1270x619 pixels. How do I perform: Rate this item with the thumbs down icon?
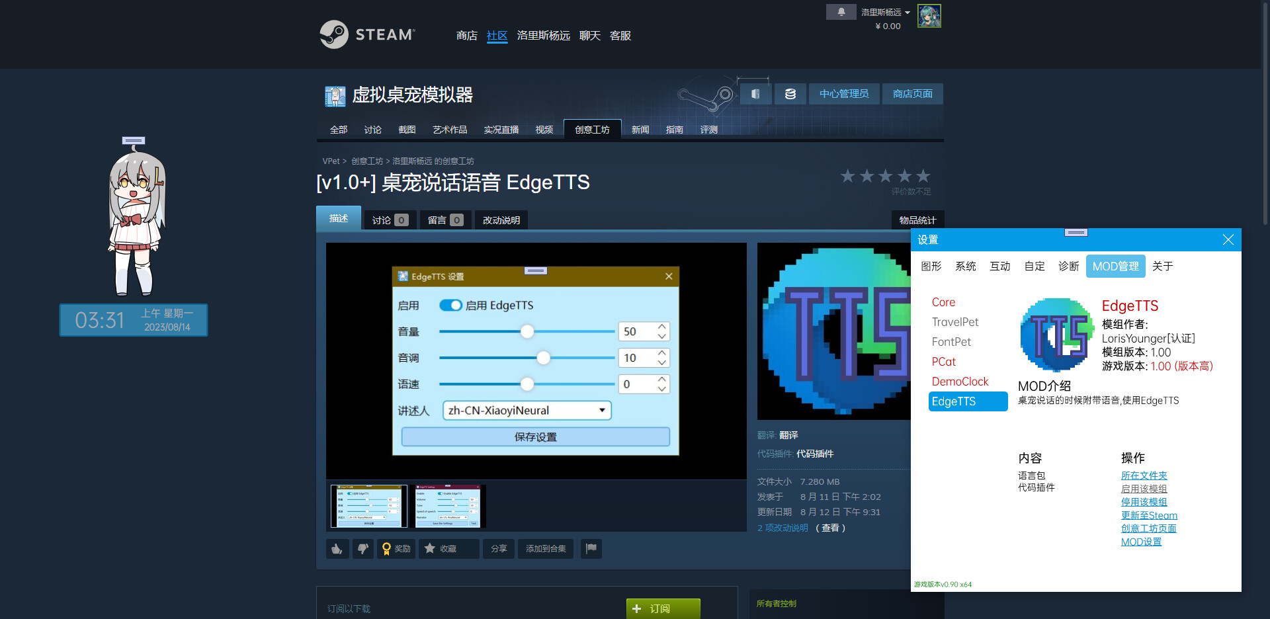coord(362,548)
